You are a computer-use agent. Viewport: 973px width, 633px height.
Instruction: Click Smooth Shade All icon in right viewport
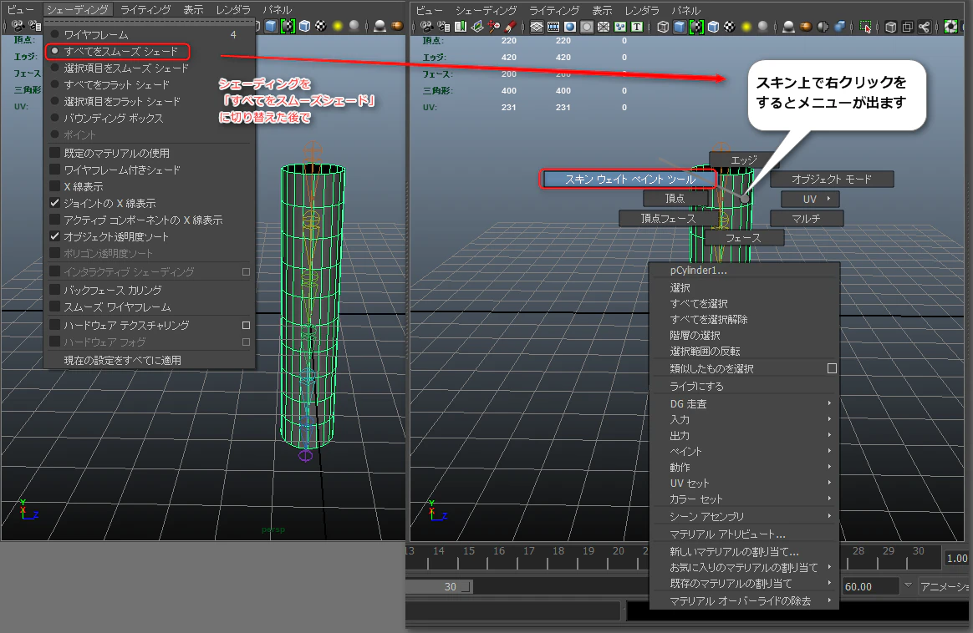(x=680, y=27)
